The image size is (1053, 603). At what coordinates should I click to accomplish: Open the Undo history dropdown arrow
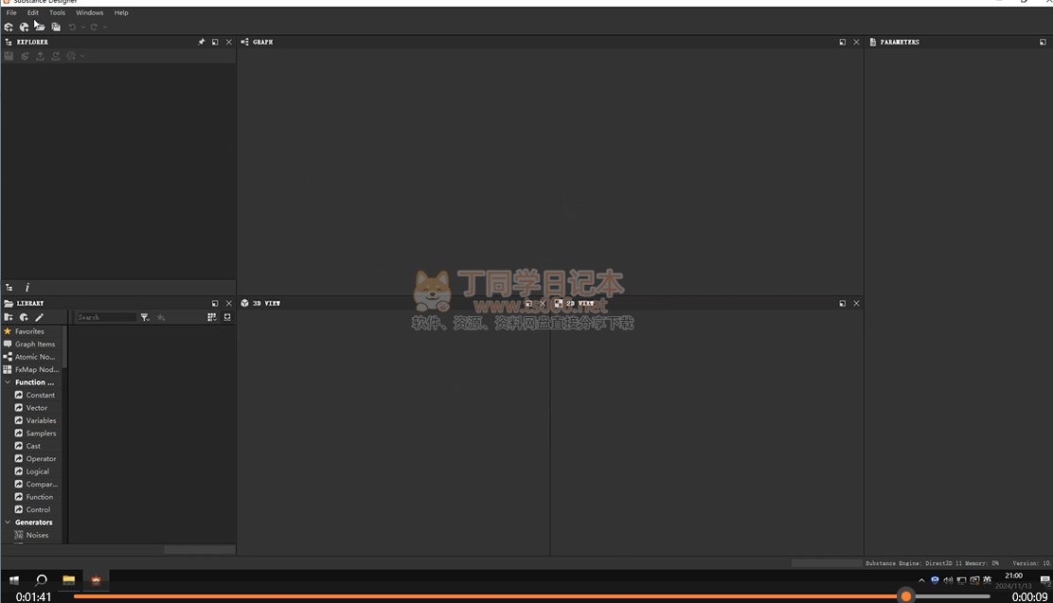coord(82,27)
